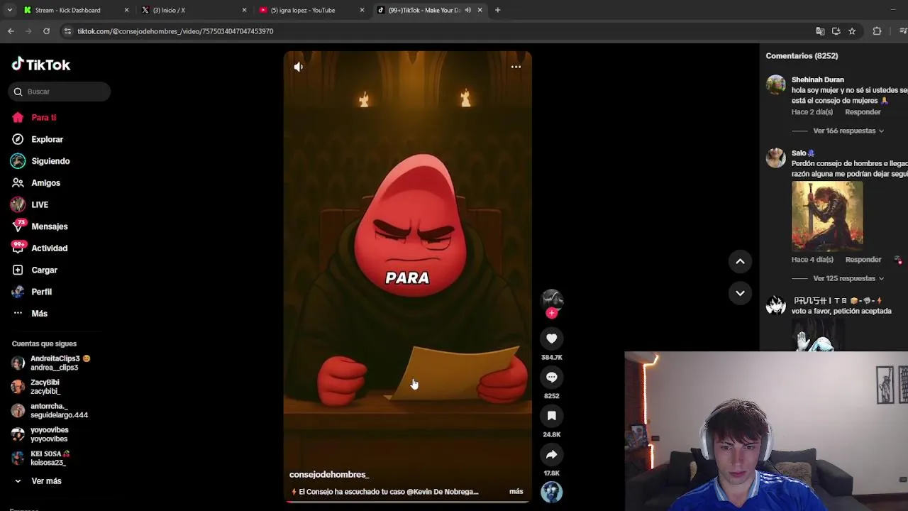Go to next video arrow
This screenshot has width=908, height=511.
[x=740, y=293]
